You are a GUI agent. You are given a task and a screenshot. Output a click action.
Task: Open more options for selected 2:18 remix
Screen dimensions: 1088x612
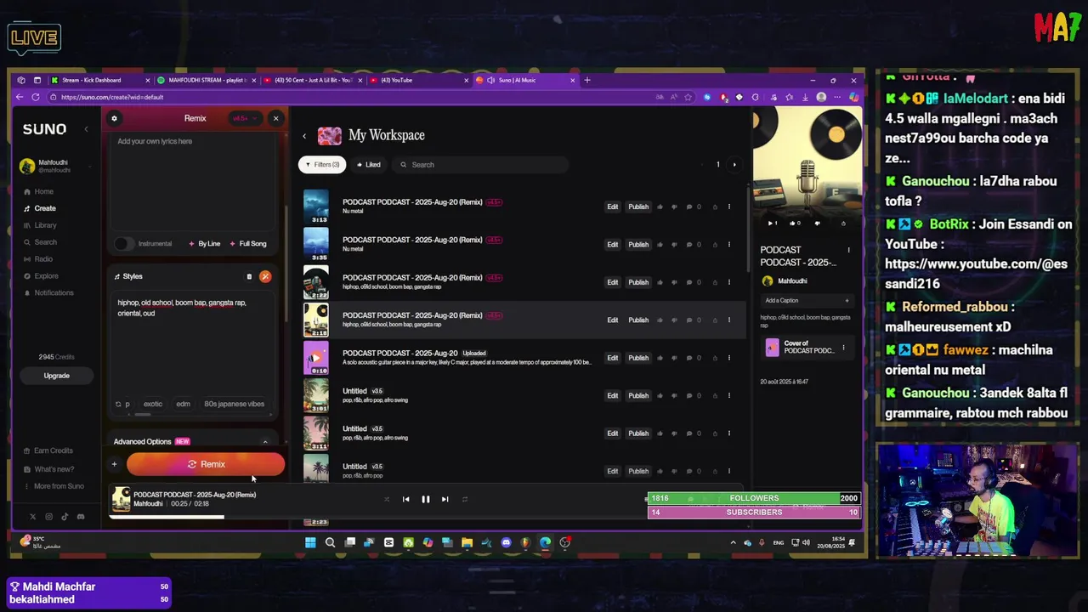pos(728,320)
